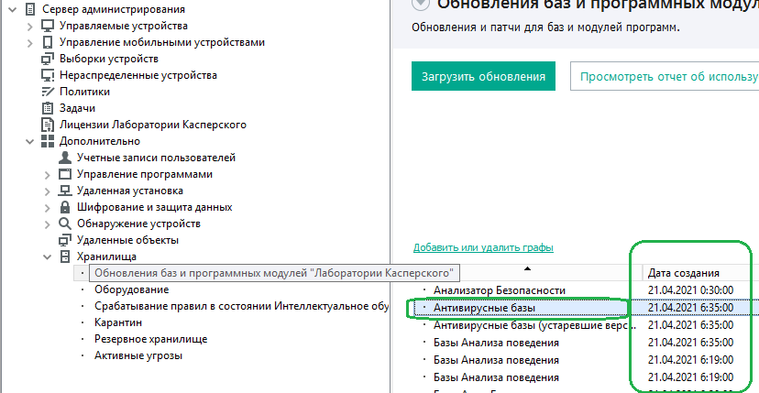The height and width of the screenshot is (393, 759).
Task: Click date 21.04.2021 0:30:00 cell
Action: click(x=691, y=290)
